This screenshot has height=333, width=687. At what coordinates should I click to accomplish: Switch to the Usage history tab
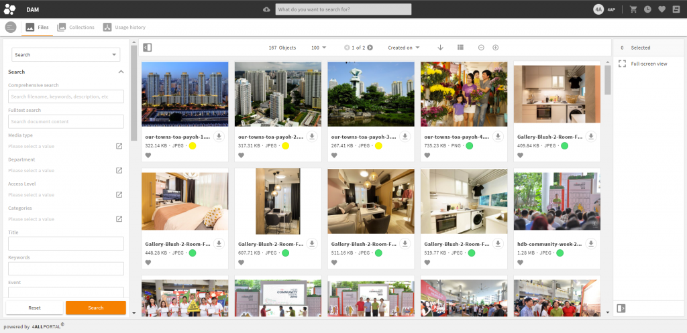(x=124, y=27)
